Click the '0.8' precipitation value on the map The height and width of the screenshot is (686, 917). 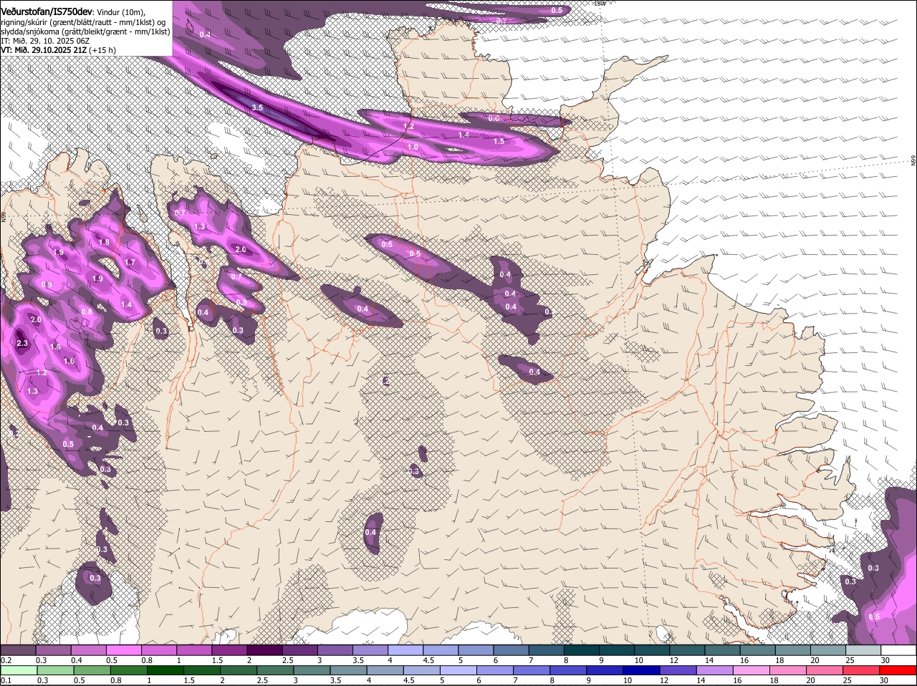click(87, 312)
